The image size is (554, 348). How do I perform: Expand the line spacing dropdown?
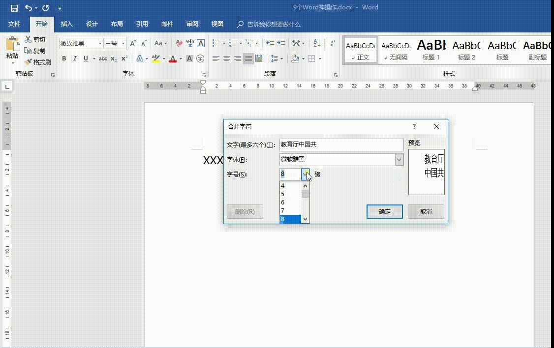click(x=280, y=58)
